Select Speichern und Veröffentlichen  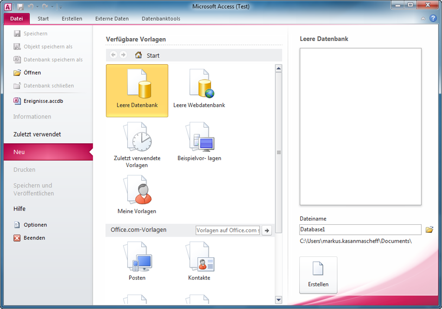(x=33, y=189)
